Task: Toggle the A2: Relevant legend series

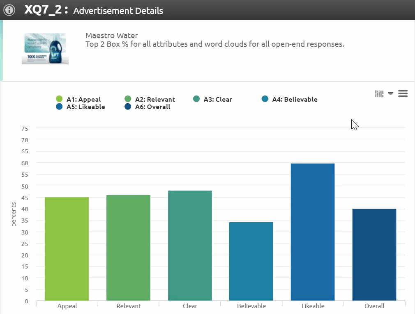Action: click(x=155, y=99)
